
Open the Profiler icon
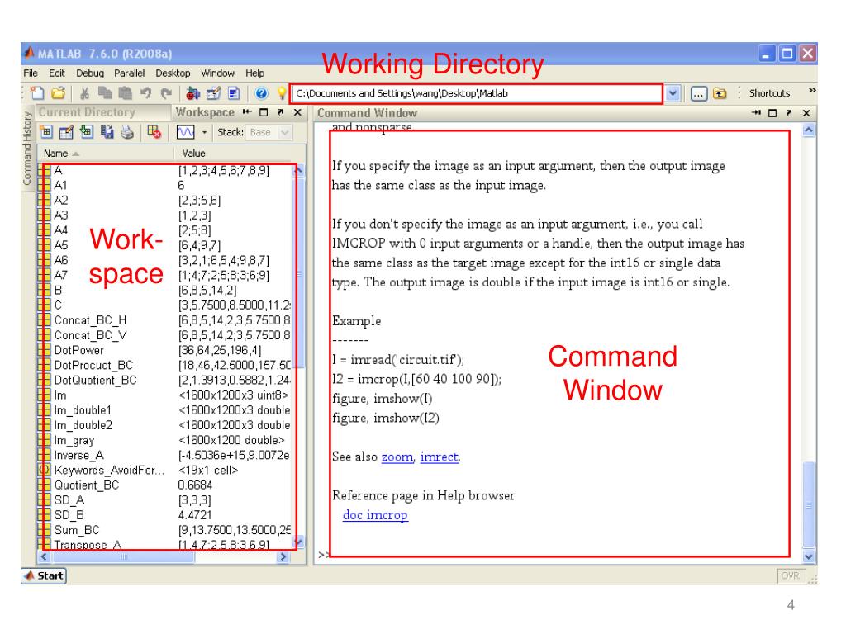point(234,93)
